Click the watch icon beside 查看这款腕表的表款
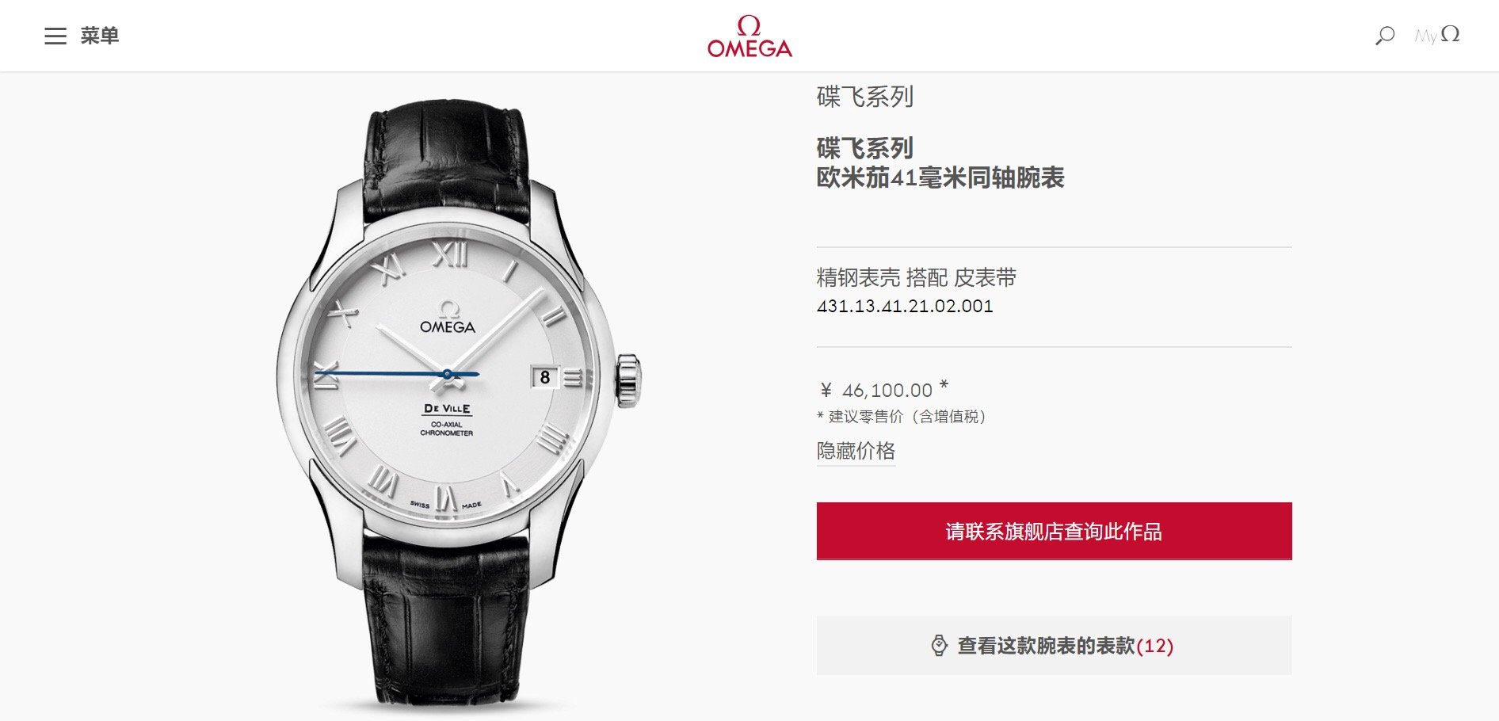 point(939,646)
